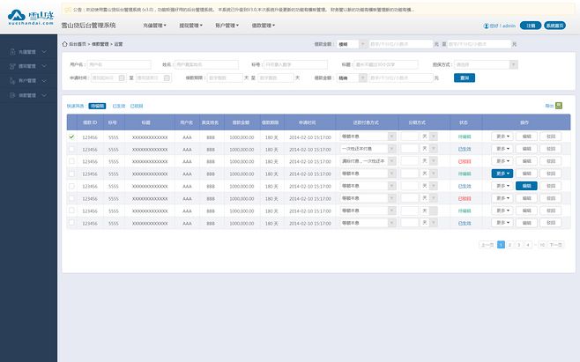Click the 姓名 real name input field
This screenshot has height=362, width=580.
point(206,64)
